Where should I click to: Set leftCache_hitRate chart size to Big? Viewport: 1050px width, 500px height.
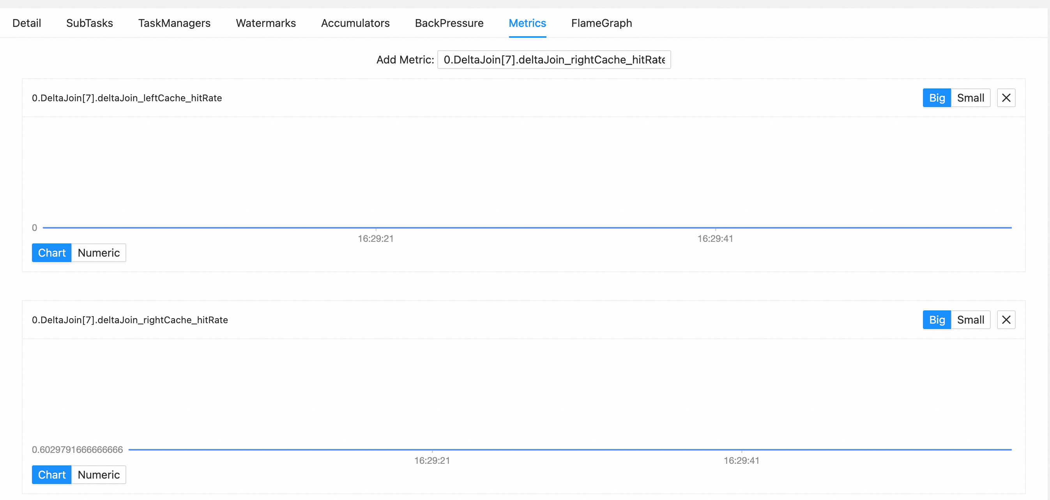(936, 98)
